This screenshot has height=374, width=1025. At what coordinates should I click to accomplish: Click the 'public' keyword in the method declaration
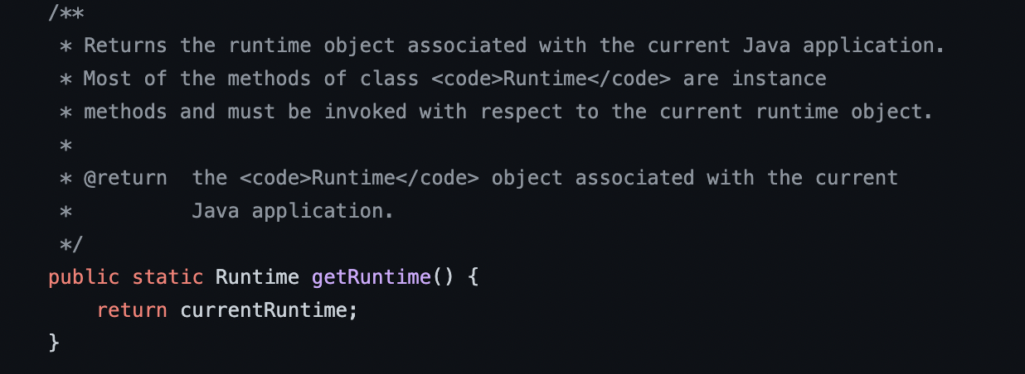click(x=84, y=277)
